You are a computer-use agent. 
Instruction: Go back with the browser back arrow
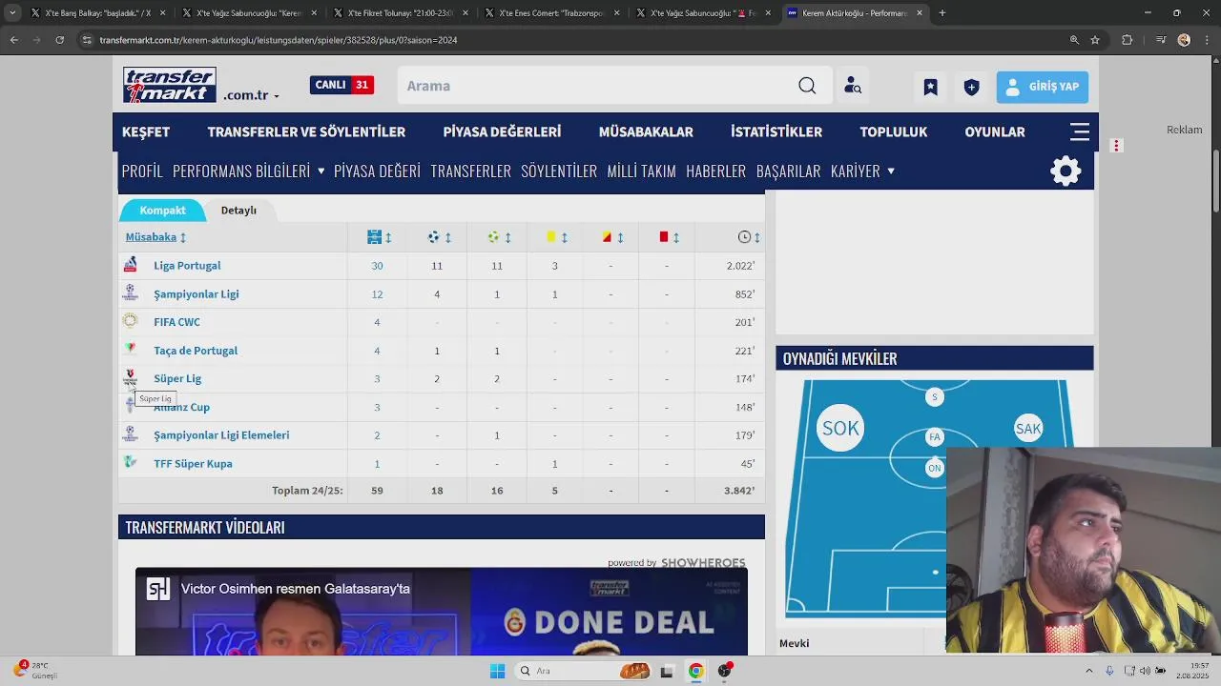[13, 40]
